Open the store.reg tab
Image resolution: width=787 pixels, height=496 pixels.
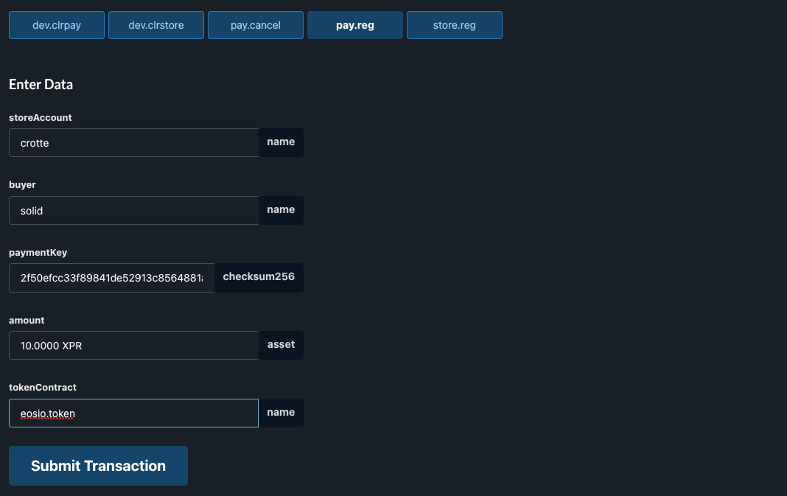pos(454,24)
